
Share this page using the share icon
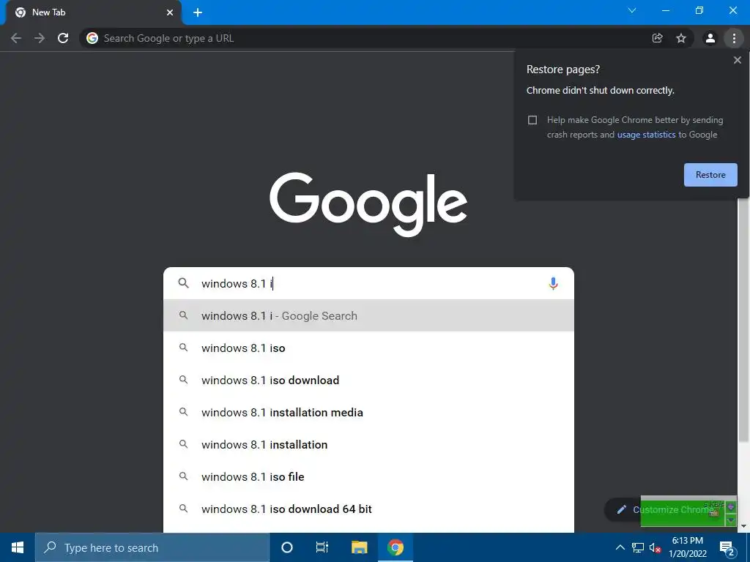(657, 38)
